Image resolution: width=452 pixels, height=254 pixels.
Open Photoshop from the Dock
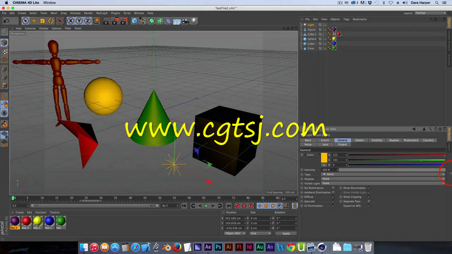click(x=218, y=247)
